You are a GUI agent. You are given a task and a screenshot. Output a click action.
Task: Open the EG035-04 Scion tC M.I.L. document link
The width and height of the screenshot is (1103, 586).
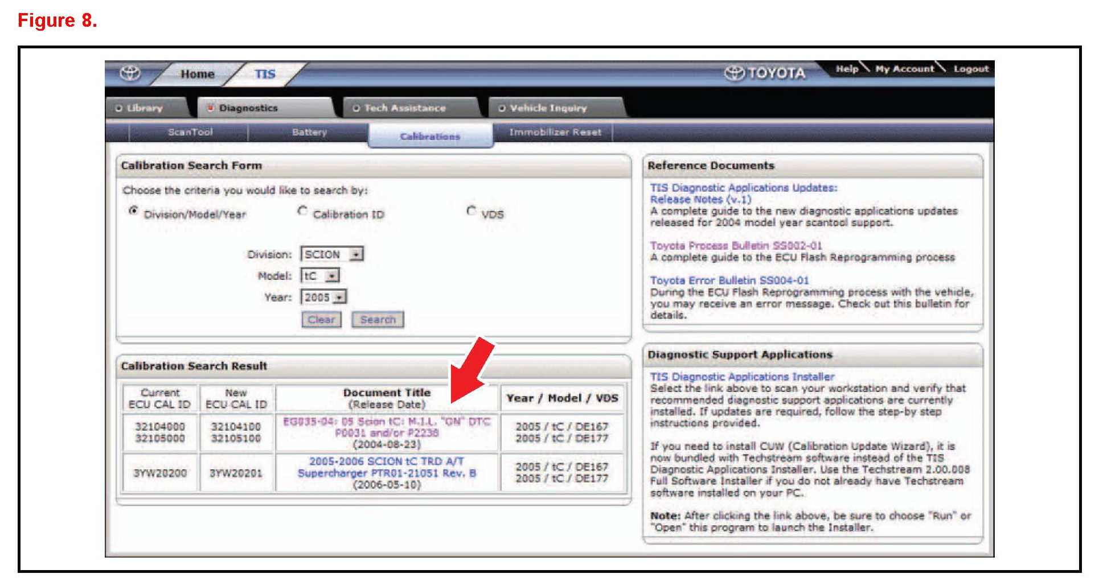[x=387, y=427]
